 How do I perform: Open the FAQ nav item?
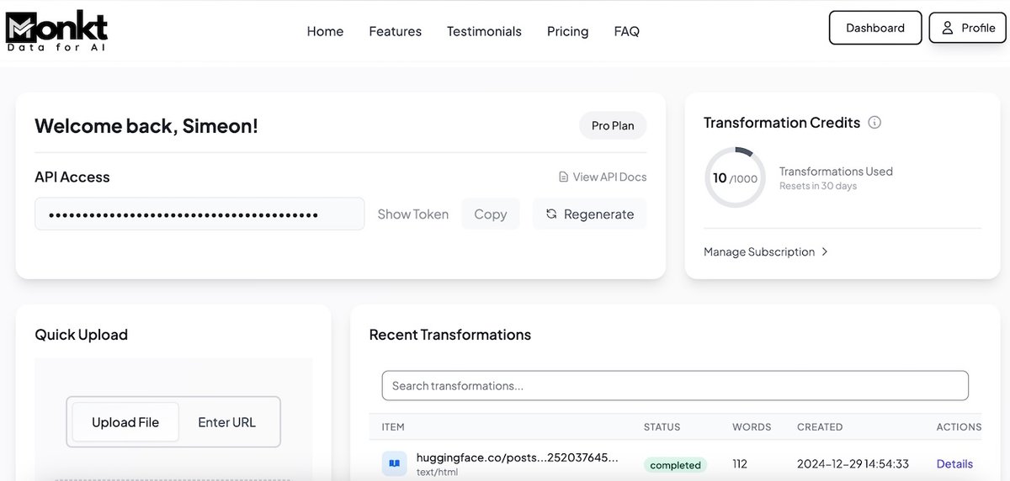click(627, 31)
